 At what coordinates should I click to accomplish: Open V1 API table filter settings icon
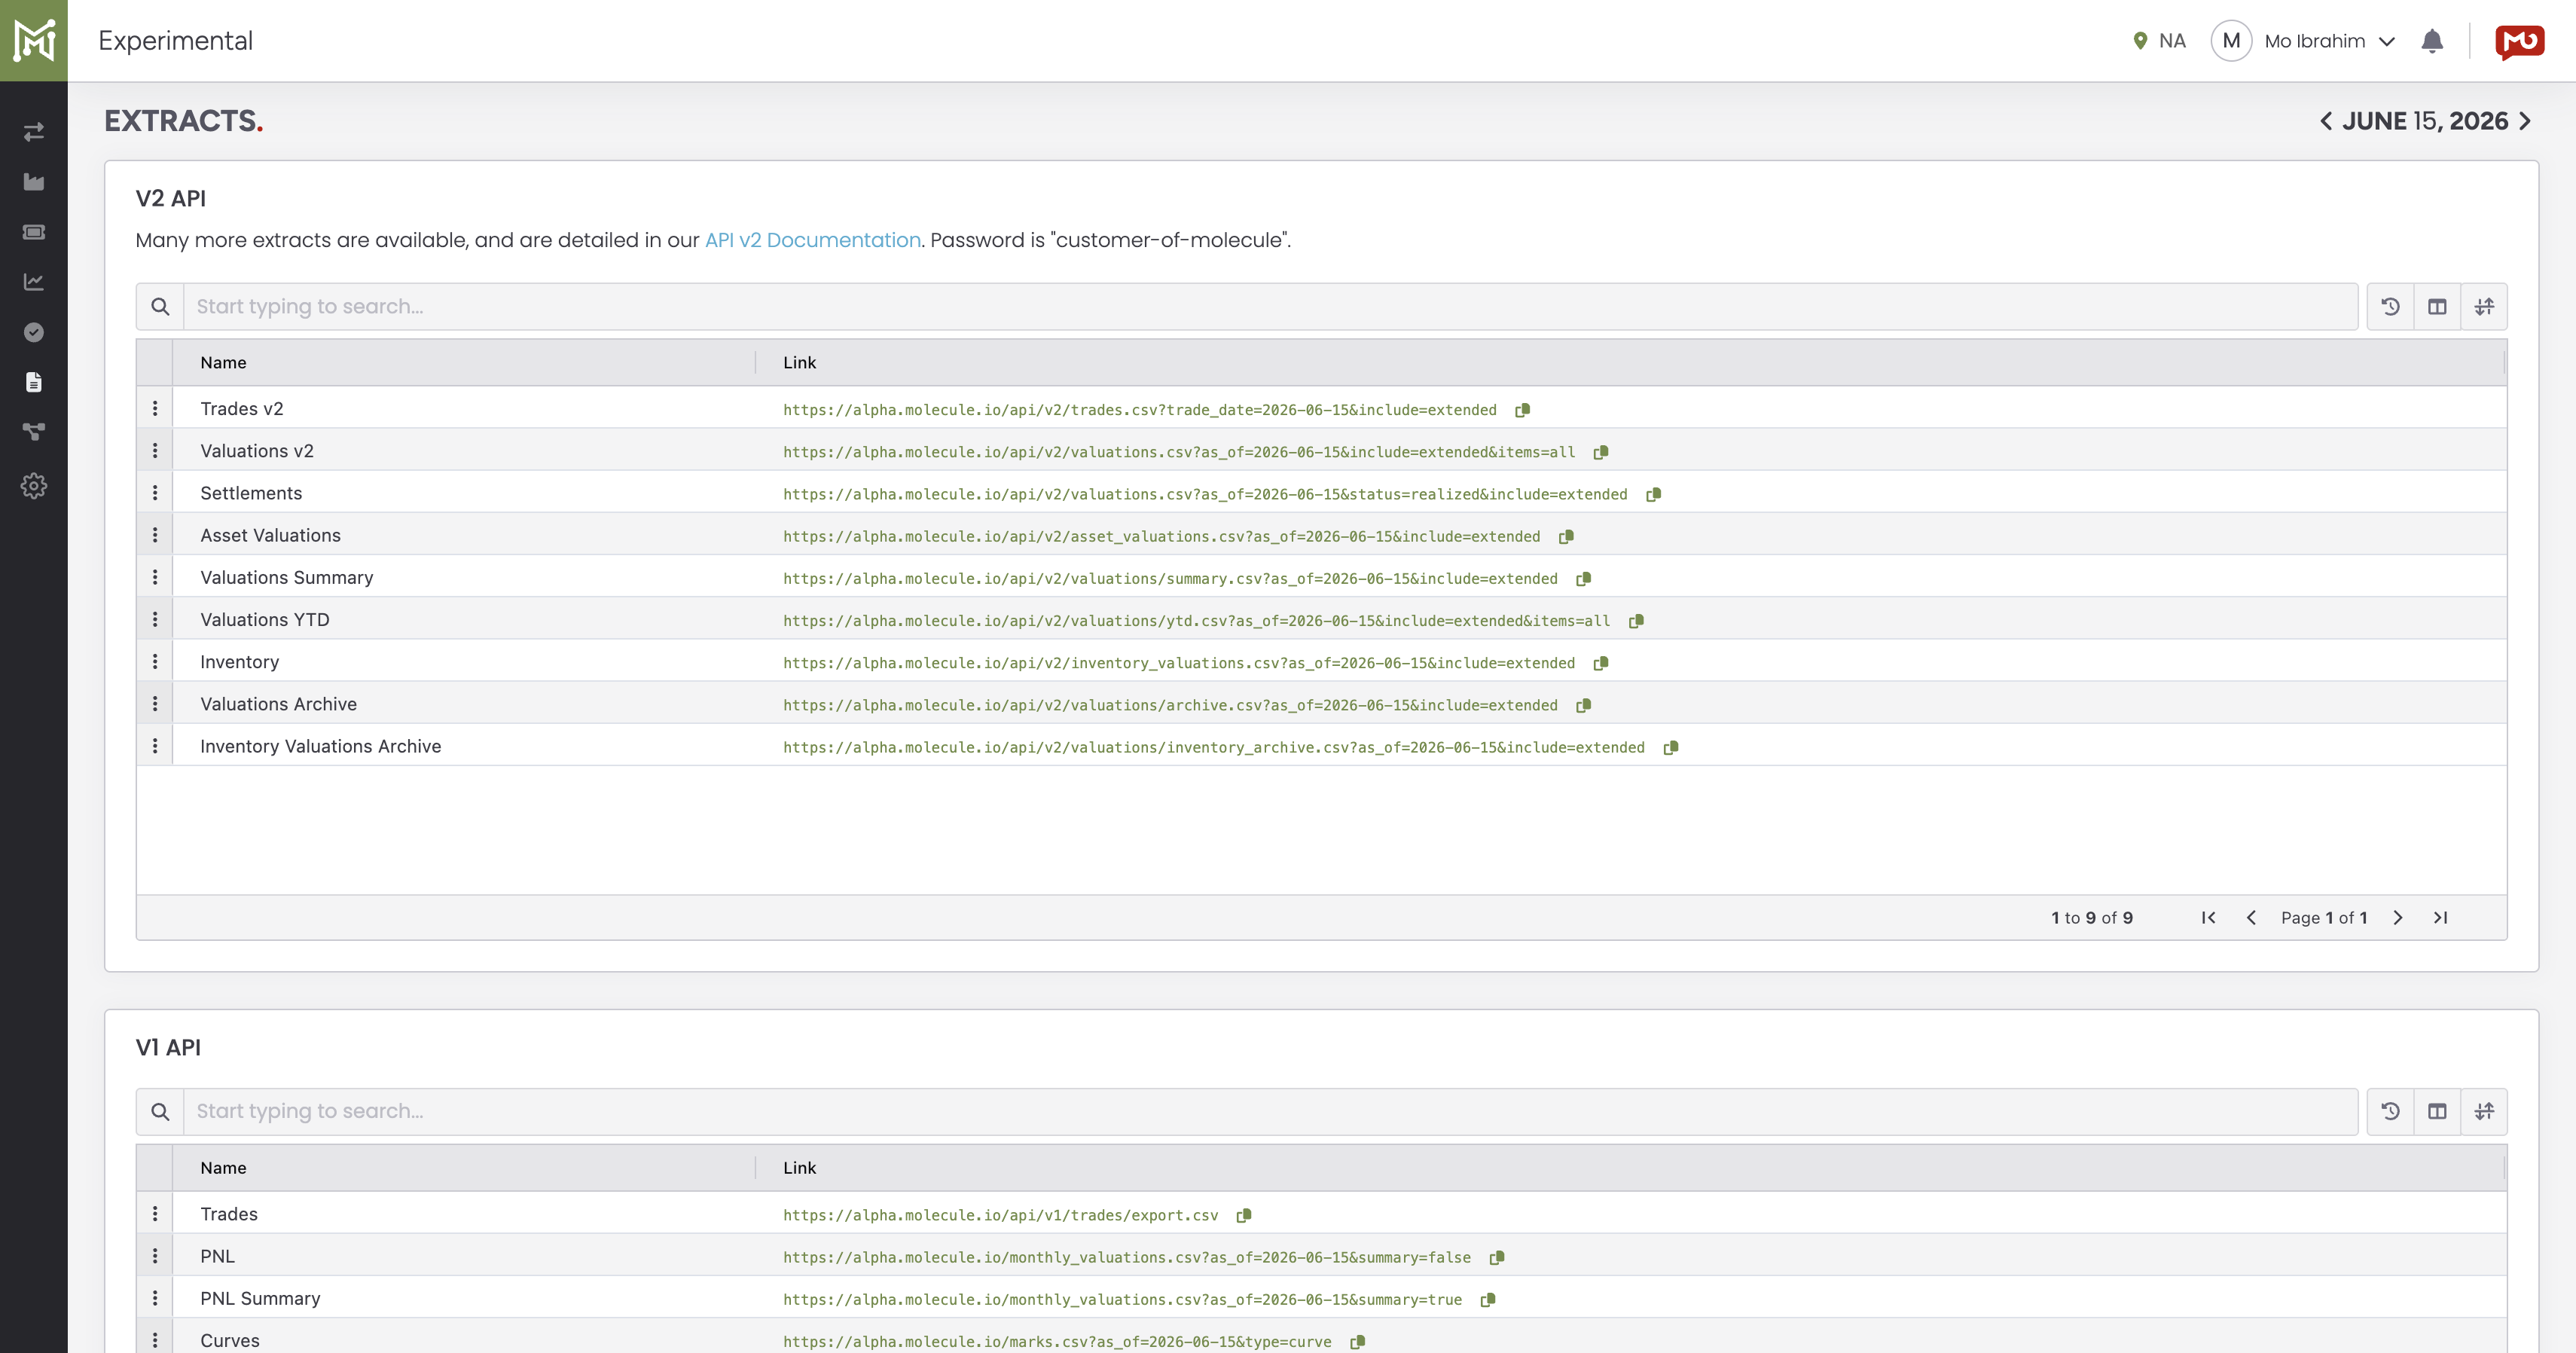tap(2484, 1112)
